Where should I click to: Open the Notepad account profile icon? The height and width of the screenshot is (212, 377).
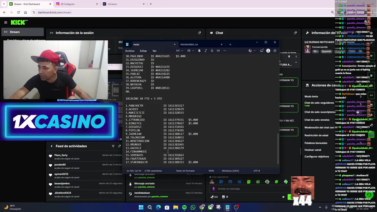(x=268, y=51)
